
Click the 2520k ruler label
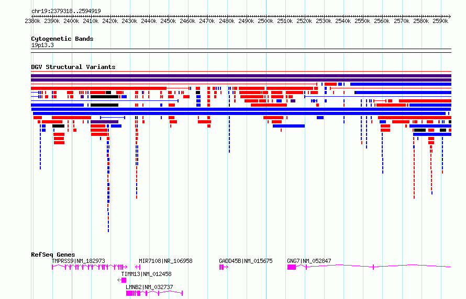304,21
